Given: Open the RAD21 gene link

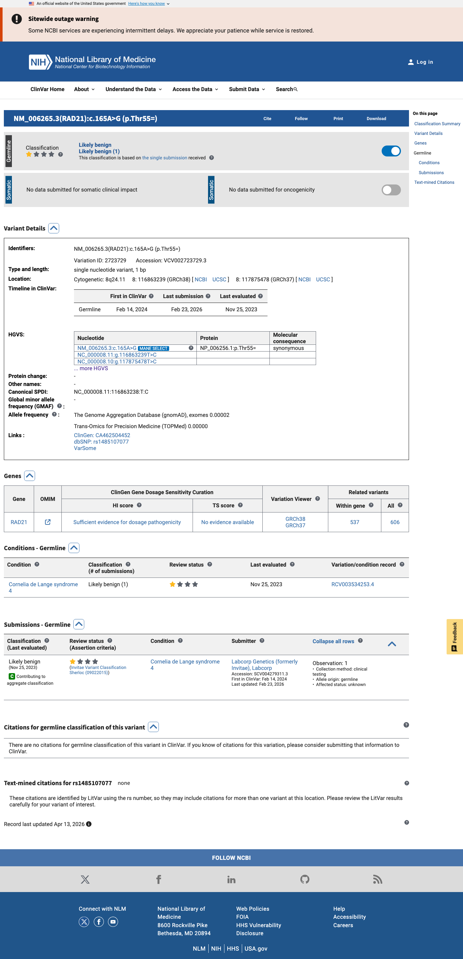Looking at the screenshot, I should 19,522.
